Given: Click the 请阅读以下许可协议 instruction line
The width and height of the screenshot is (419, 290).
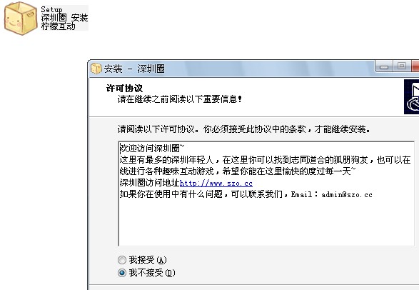Looking at the screenshot, I should pos(244,129).
